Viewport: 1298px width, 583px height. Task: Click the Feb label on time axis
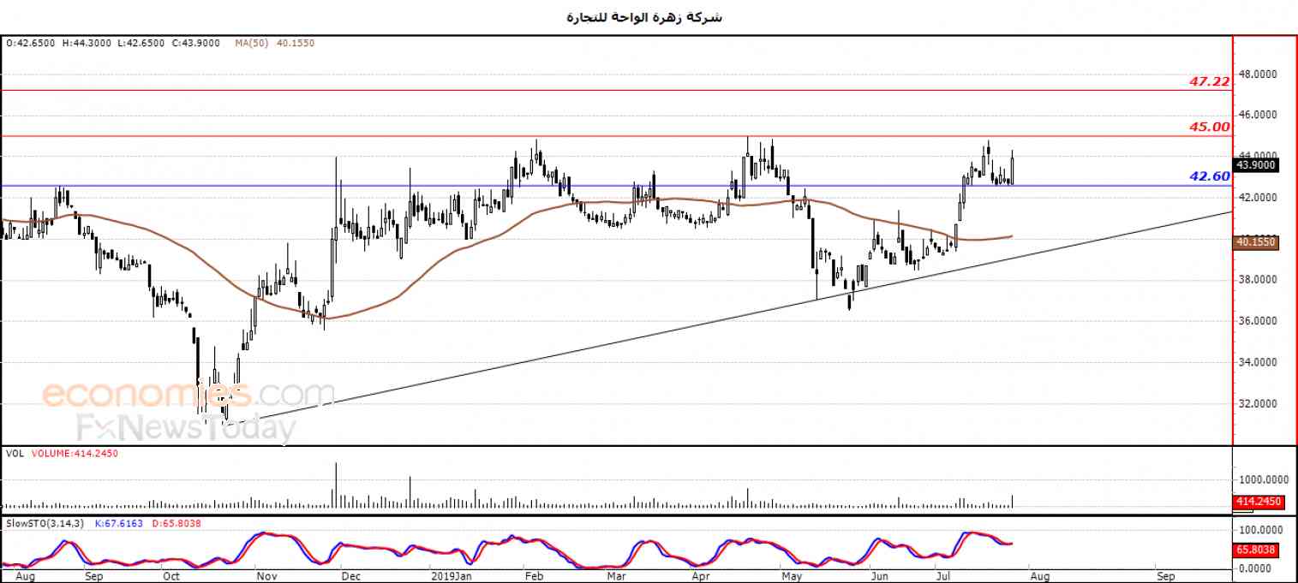coord(533,577)
